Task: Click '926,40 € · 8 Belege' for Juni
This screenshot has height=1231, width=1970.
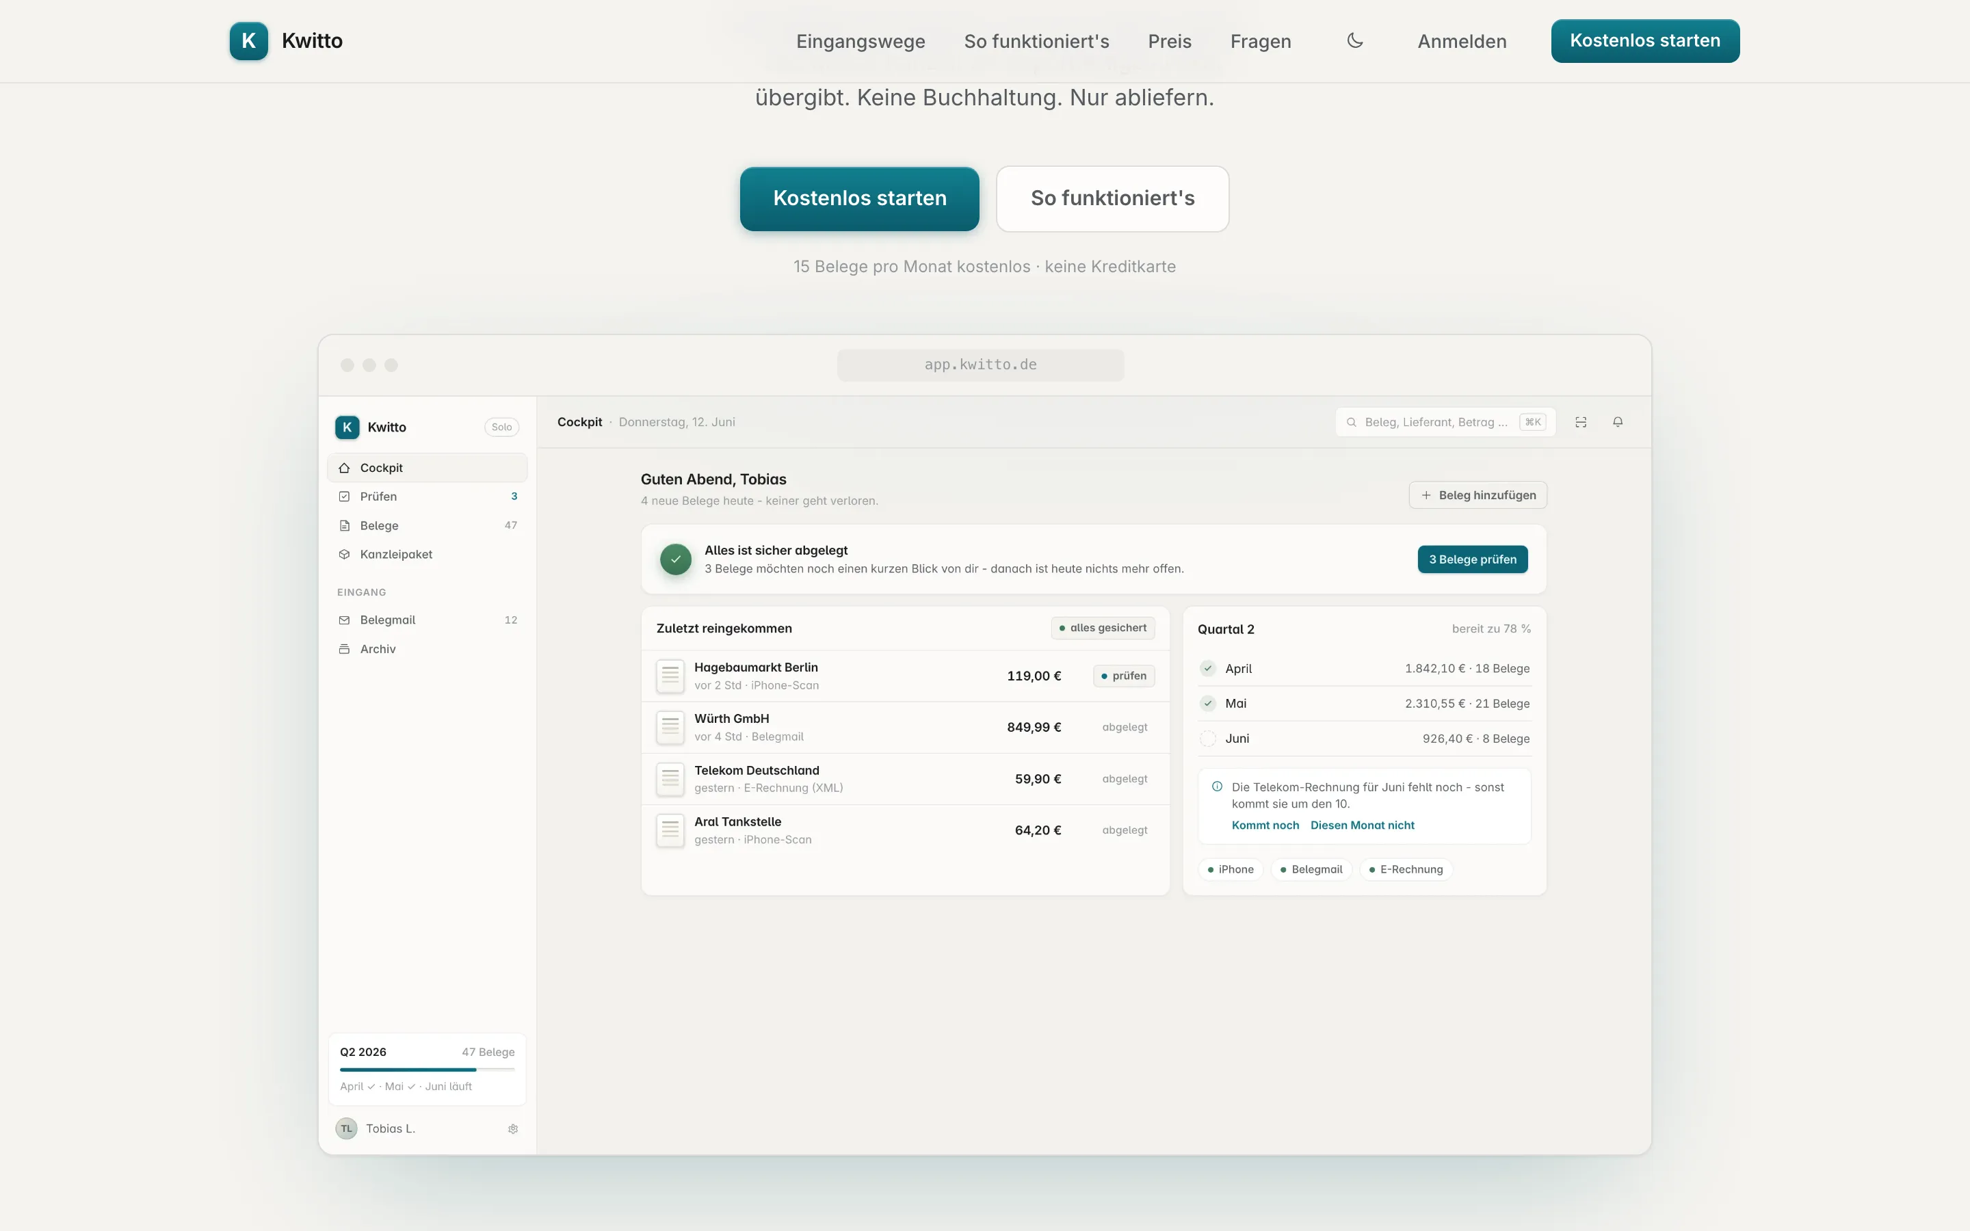Action: click(x=1476, y=739)
